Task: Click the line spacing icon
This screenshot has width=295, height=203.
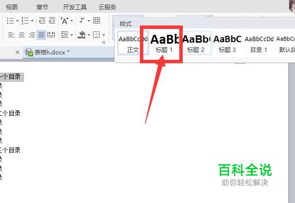Action: point(65,35)
